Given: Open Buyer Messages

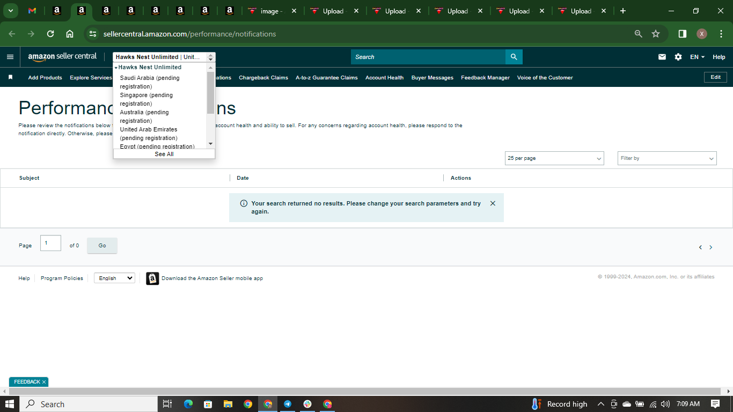Looking at the screenshot, I should point(433,78).
